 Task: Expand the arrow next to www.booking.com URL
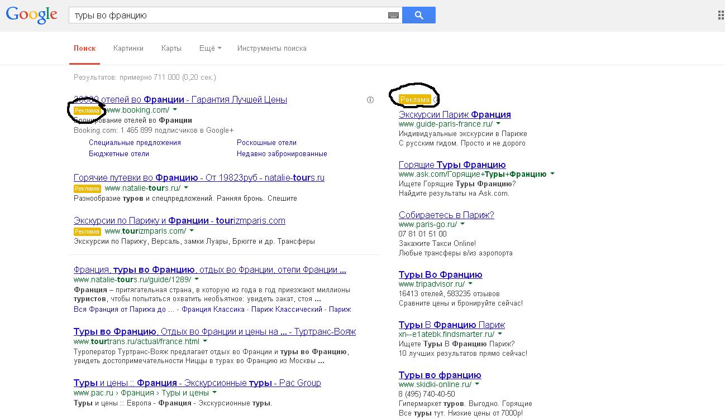pos(175,110)
